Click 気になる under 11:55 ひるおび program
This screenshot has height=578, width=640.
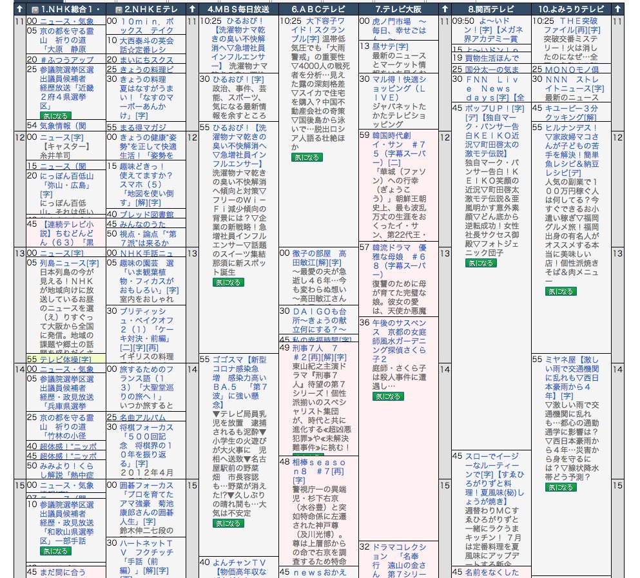point(228,282)
